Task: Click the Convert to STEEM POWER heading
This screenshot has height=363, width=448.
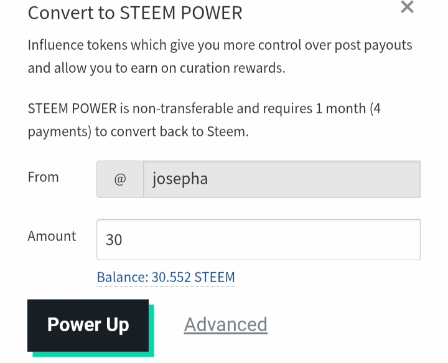Action: [135, 13]
